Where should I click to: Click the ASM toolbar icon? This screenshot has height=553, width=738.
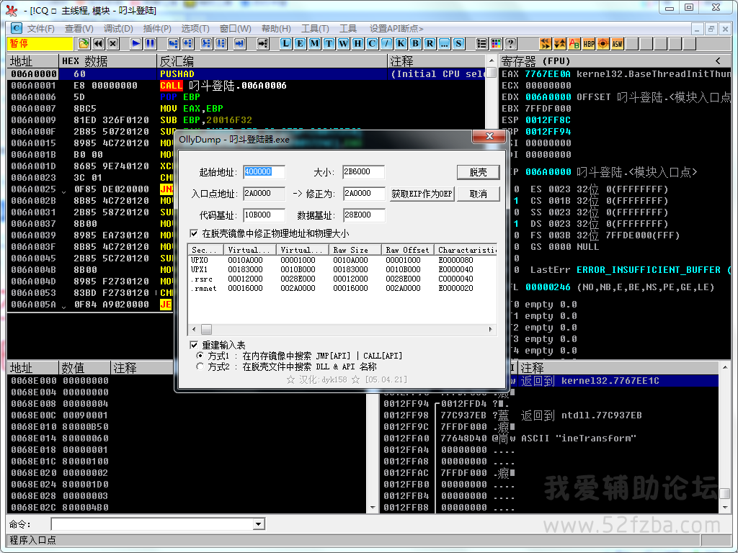point(617,44)
